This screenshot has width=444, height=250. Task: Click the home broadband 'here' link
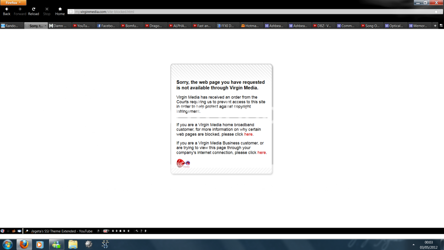248,135
